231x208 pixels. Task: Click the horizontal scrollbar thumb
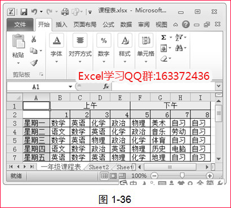point(170,167)
